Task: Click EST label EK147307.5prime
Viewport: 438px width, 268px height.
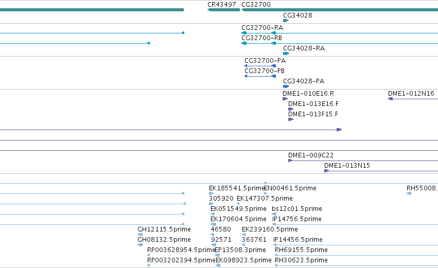Action: coord(265,199)
